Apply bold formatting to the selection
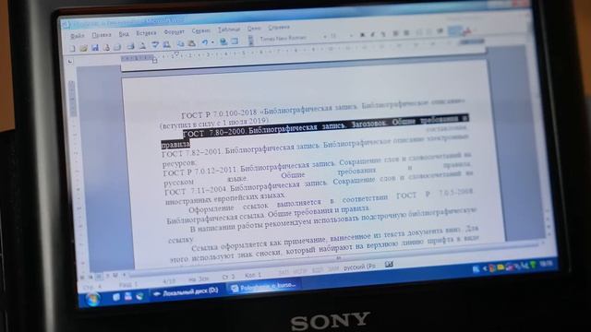 click(362, 35)
